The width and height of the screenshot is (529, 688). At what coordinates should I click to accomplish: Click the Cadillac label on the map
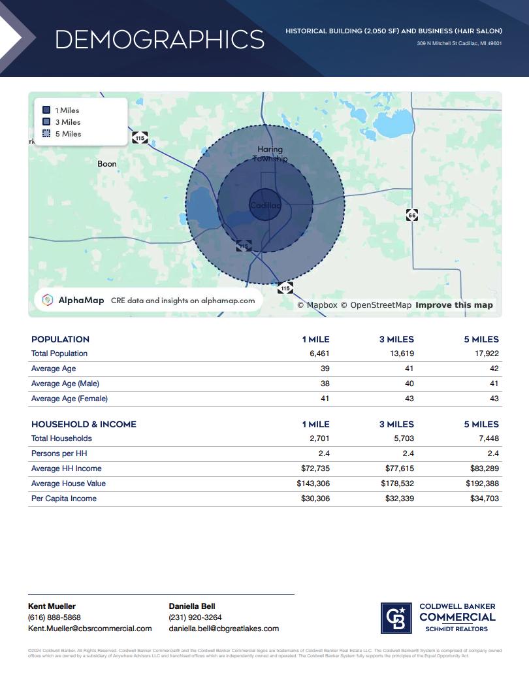point(265,205)
